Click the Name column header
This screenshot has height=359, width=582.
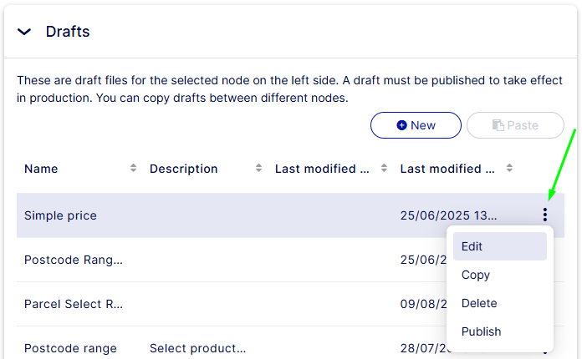[41, 169]
